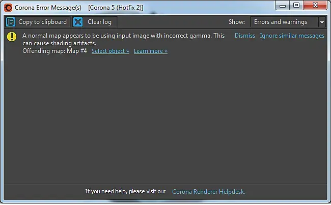The height and width of the screenshot is (205, 331).
Task: Click Ignore similar messages link
Action: [x=292, y=36]
